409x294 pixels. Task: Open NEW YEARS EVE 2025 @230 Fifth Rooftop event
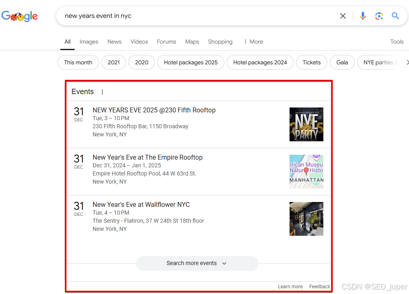[154, 110]
